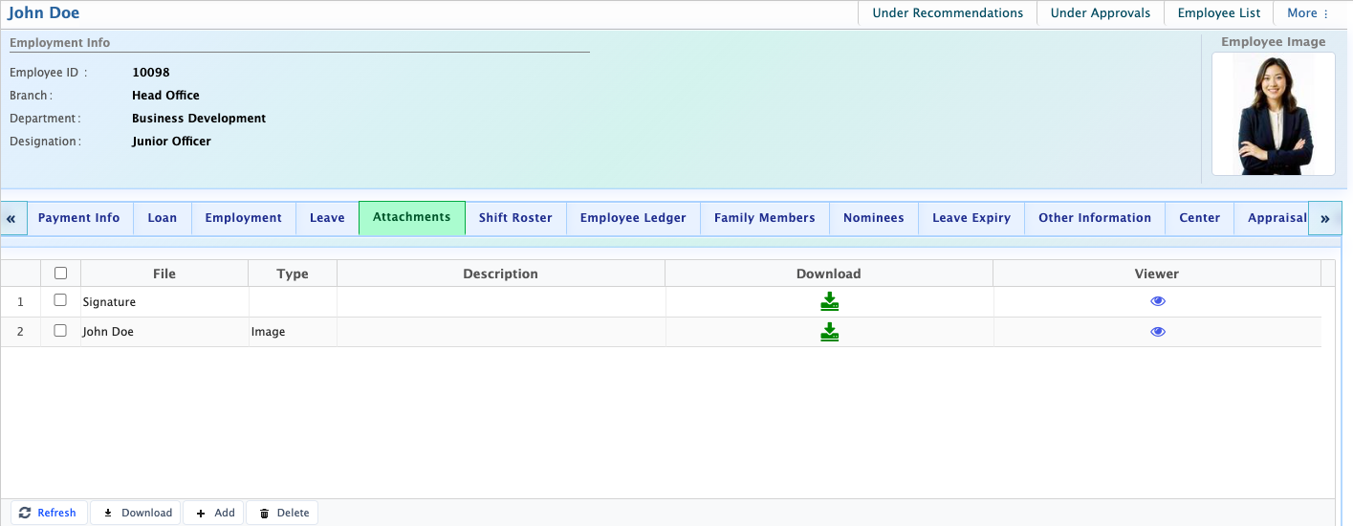1353x526 pixels.
Task: Check the Signature row checkbox
Action: (60, 300)
